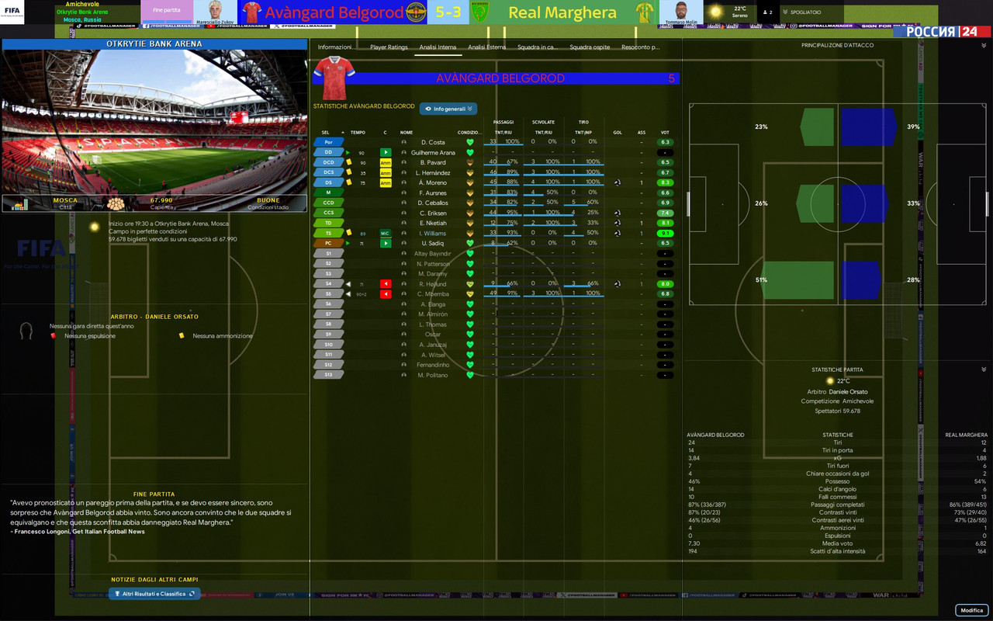Click the Real Marghera club crest in the scoreboard

[x=480, y=12]
